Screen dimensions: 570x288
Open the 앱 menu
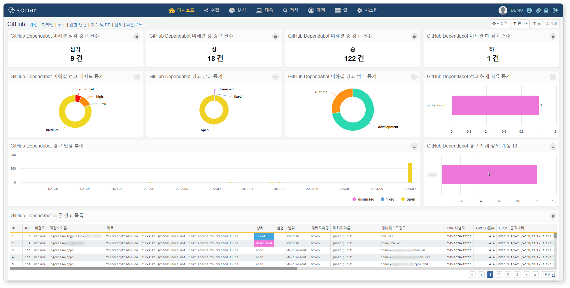pos(341,10)
